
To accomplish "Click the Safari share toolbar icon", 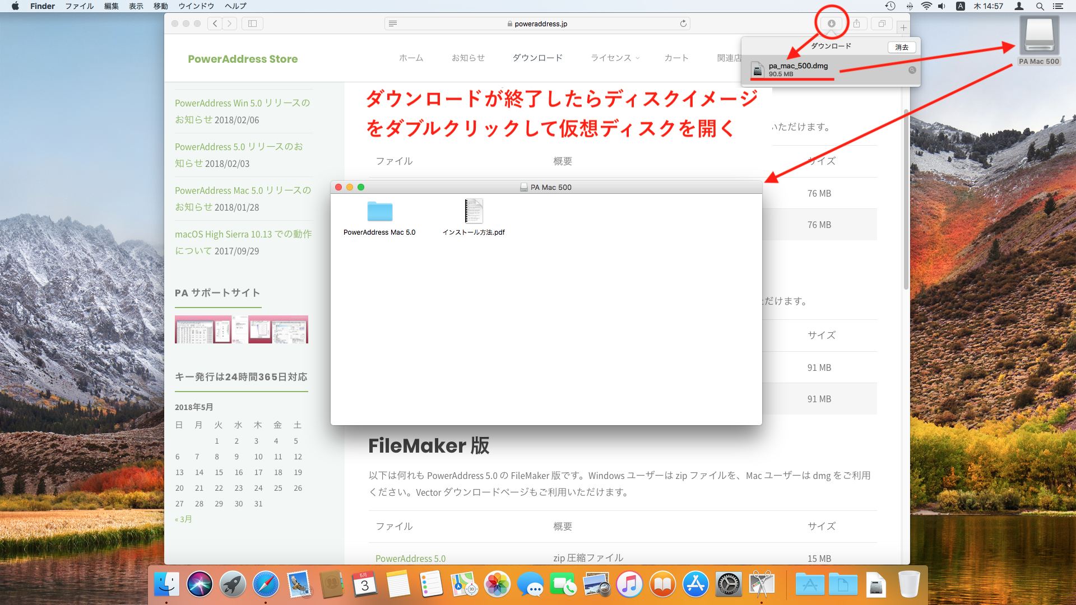I will [x=856, y=24].
